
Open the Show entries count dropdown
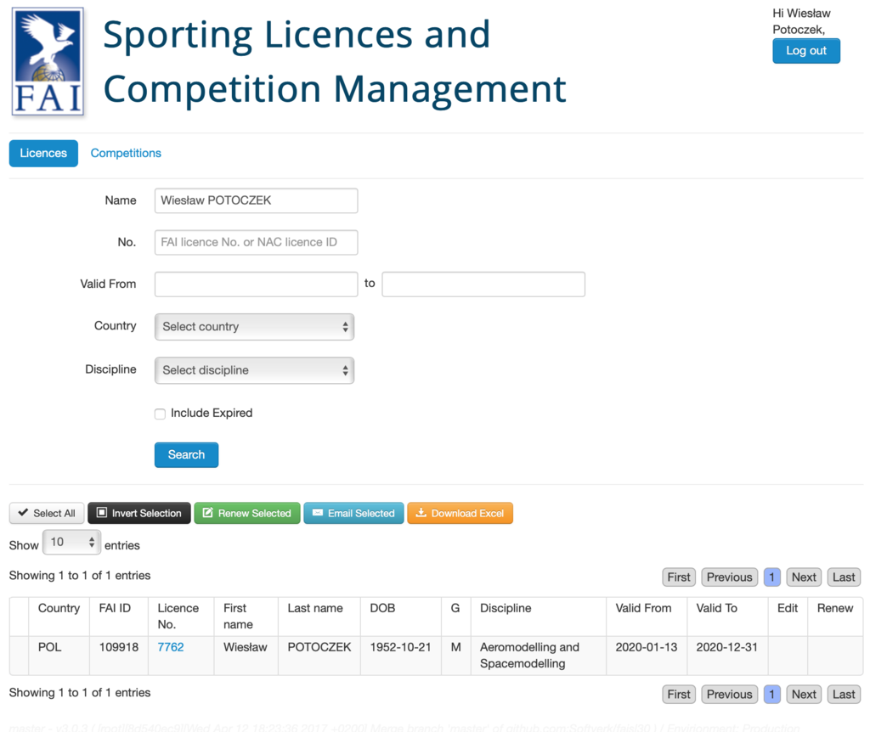71,542
